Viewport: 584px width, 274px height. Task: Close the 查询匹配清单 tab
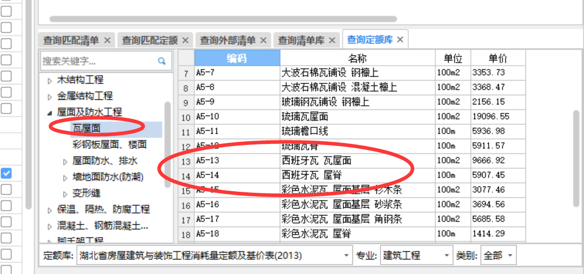(107, 40)
